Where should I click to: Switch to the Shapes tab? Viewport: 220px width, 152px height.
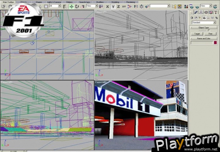pos(39,2)
